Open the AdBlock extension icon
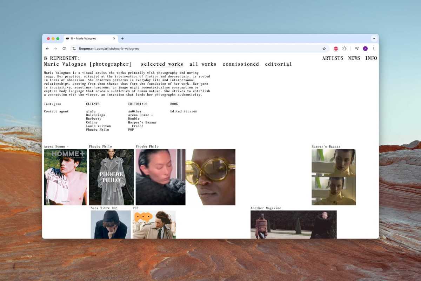 336,48
